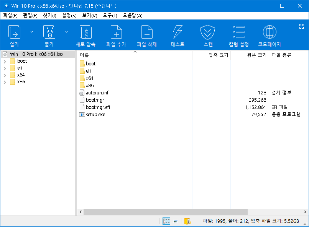
Task: Click the 79,552 size value
Action: click(259, 115)
